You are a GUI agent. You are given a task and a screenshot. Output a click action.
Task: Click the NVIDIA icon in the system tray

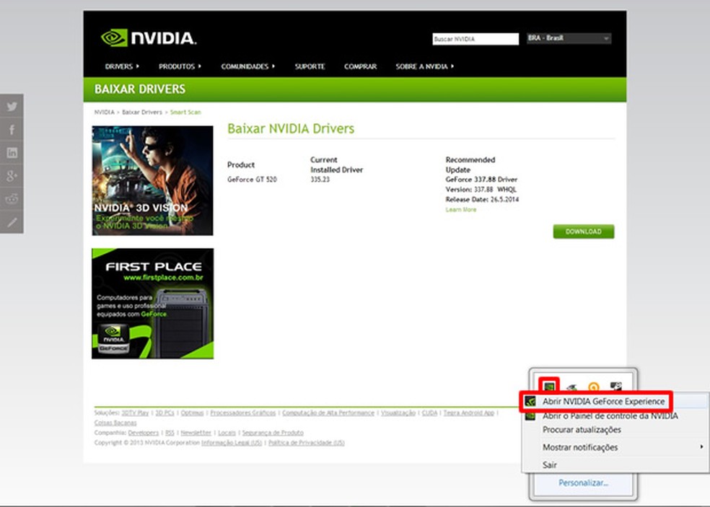[549, 386]
